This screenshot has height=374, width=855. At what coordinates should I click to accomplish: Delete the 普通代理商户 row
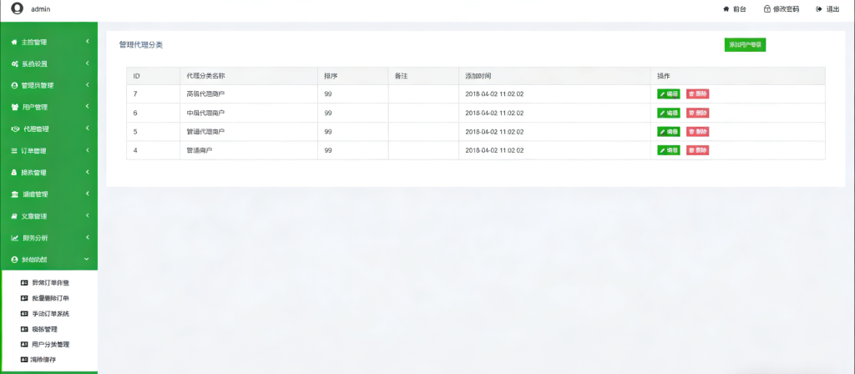tap(697, 131)
